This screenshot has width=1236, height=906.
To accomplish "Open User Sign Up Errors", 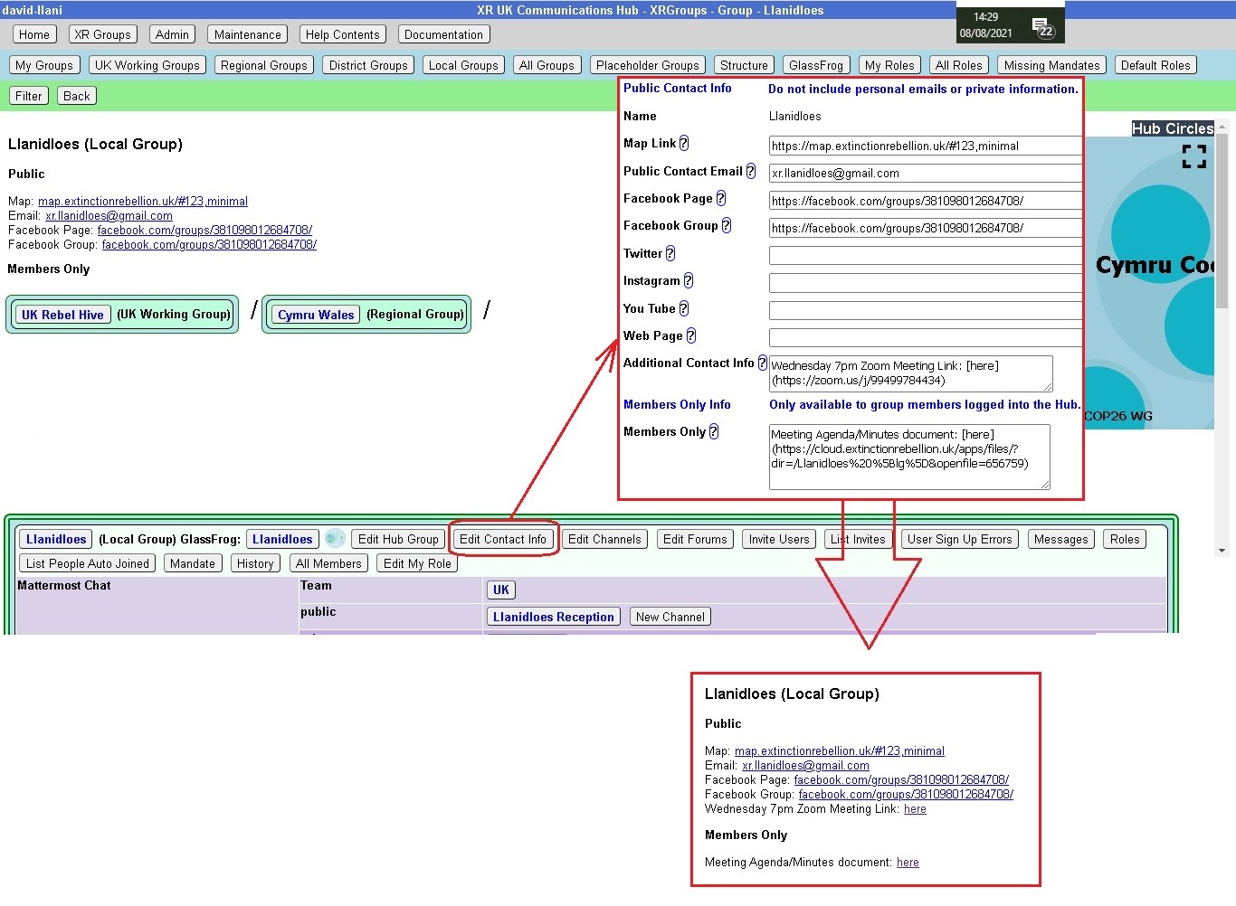I will click(960, 539).
